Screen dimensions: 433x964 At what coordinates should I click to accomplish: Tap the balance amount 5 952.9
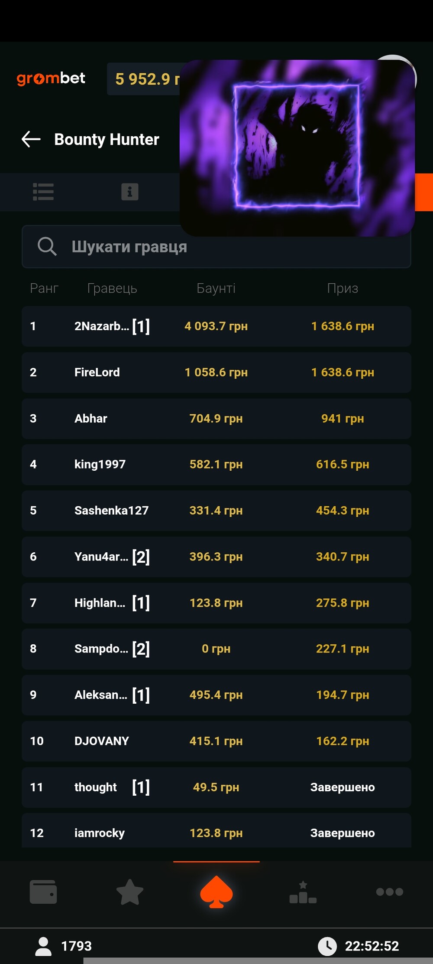pyautogui.click(x=143, y=79)
